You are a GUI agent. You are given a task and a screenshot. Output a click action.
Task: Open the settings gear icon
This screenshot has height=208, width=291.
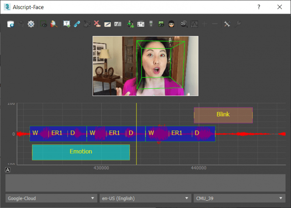pos(31,24)
